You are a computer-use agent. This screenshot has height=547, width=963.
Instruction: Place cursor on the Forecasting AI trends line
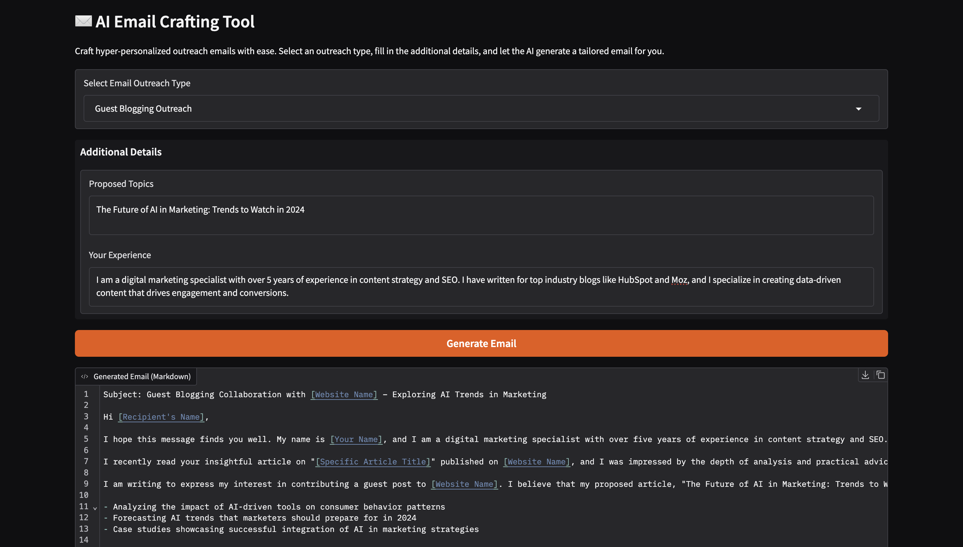(264, 518)
